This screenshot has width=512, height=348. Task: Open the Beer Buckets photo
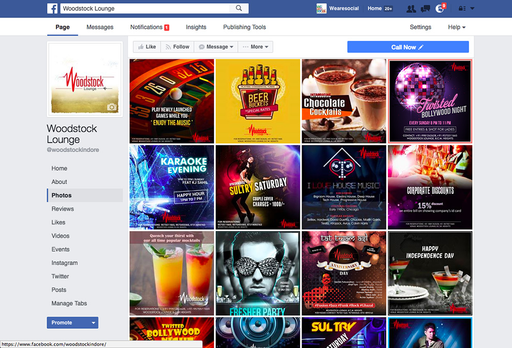coord(258,101)
